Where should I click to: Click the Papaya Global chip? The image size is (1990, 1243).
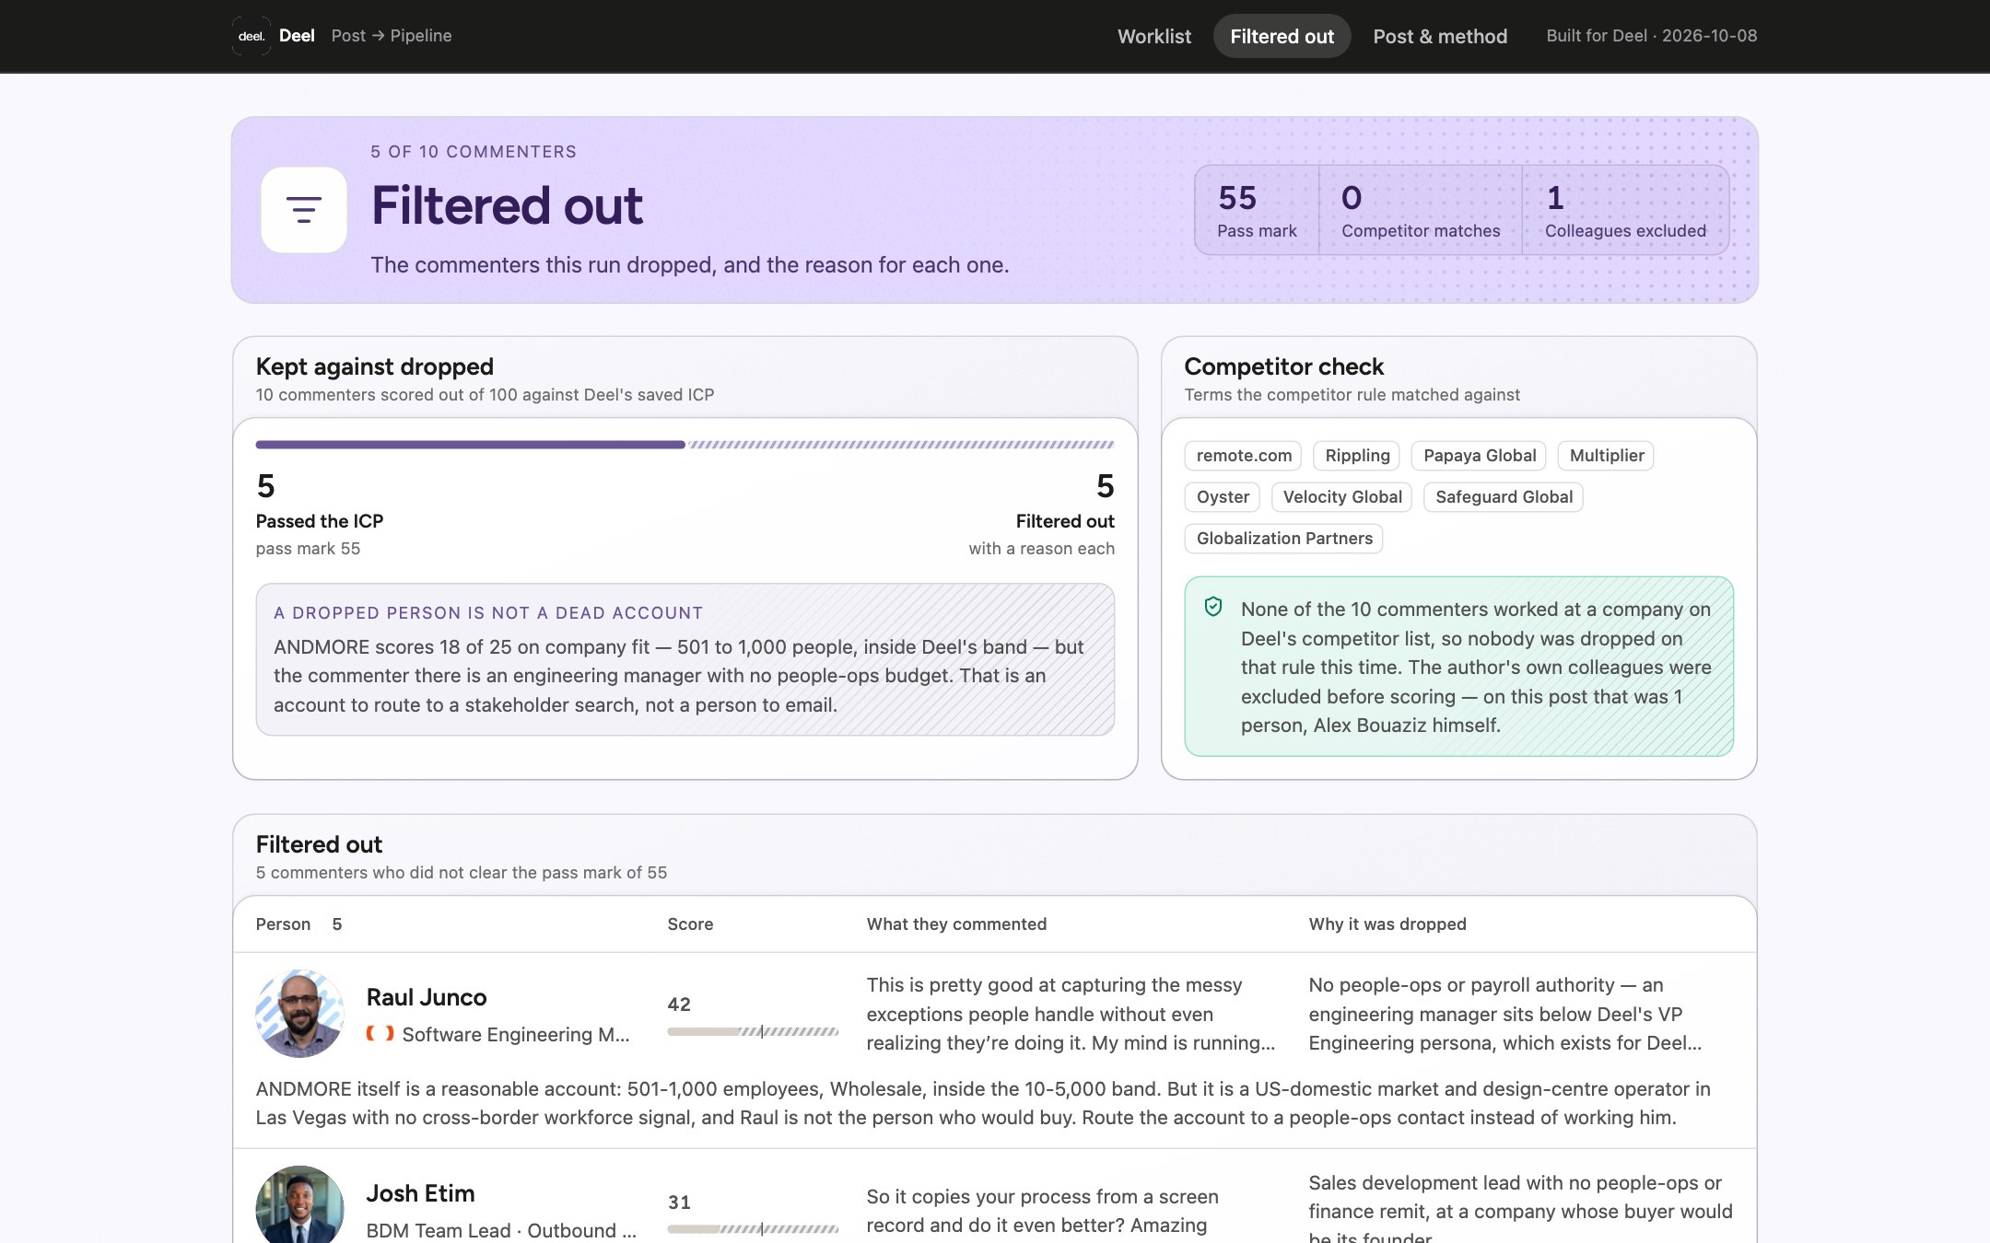tap(1479, 456)
